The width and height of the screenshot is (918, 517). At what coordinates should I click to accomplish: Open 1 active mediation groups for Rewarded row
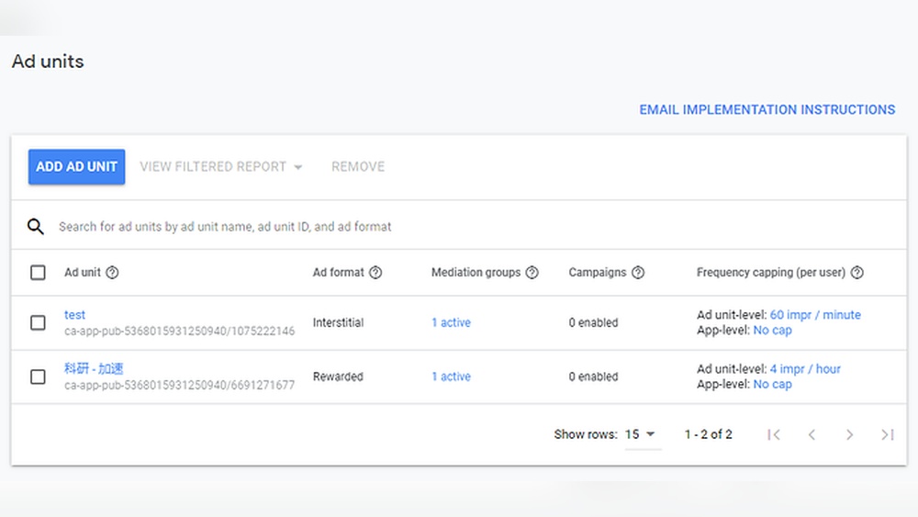(x=452, y=377)
